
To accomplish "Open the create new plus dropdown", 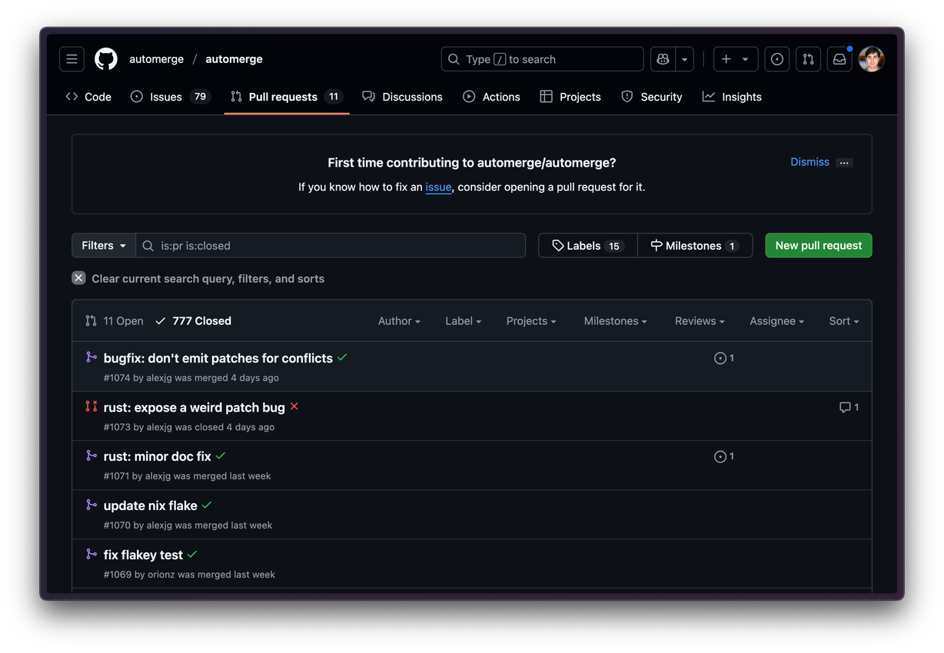I will pos(735,59).
